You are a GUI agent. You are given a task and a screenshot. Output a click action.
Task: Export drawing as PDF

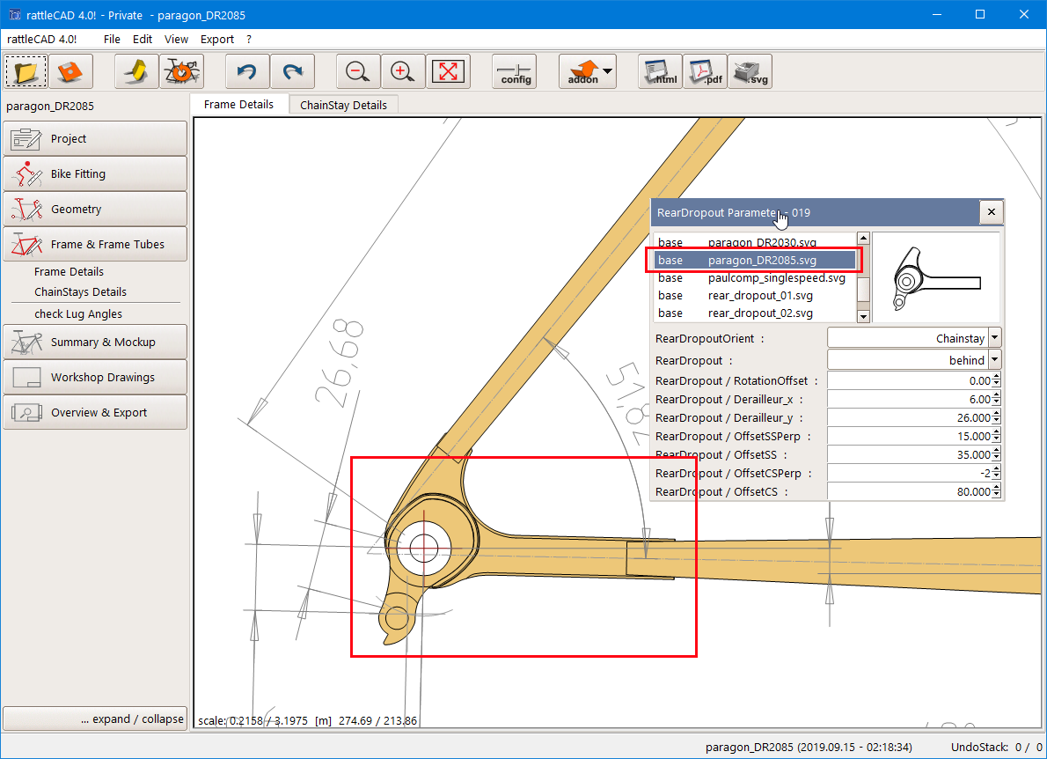coord(705,71)
